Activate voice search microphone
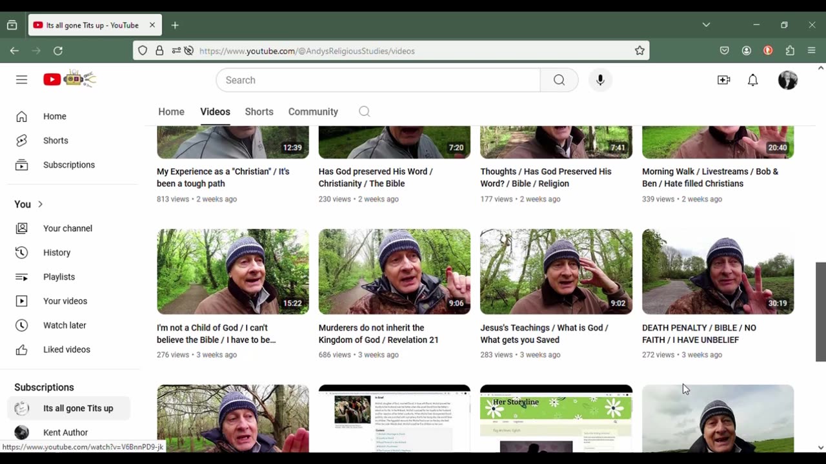826x464 pixels. pos(600,80)
